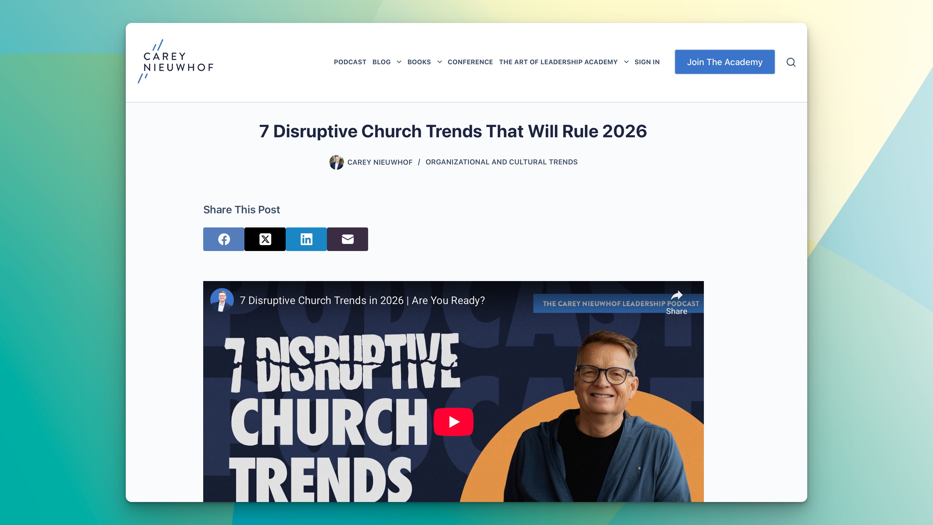Viewport: 933px width, 525px height.
Task: Expand the Books dropdown chevron
Action: 439,62
